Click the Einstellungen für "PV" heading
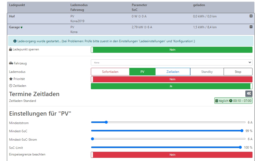 (x=40, y=113)
